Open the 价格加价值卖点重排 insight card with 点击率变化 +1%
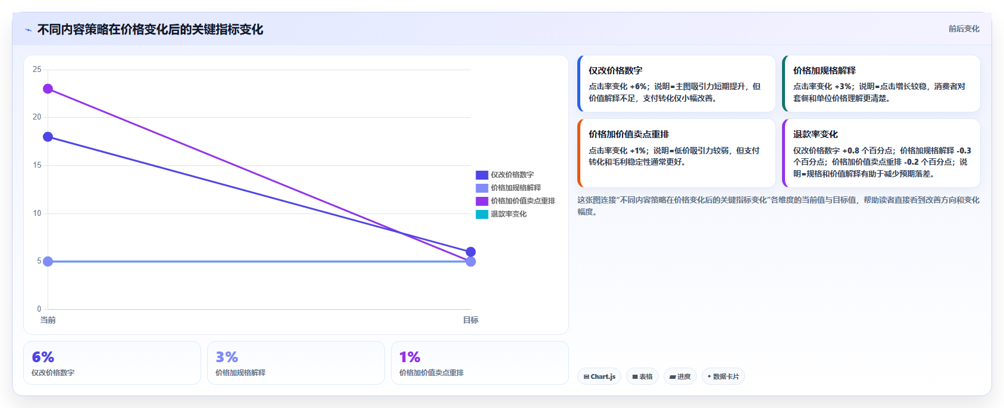This screenshot has height=408, width=1004. [x=676, y=153]
